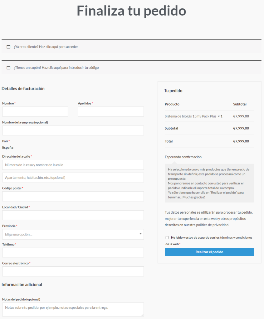264x319 pixels.
Task: Select the Correo electrónico field
Action: (73, 271)
